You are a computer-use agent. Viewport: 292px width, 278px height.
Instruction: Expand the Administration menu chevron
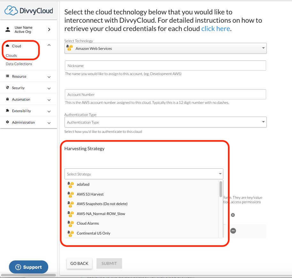(49, 123)
